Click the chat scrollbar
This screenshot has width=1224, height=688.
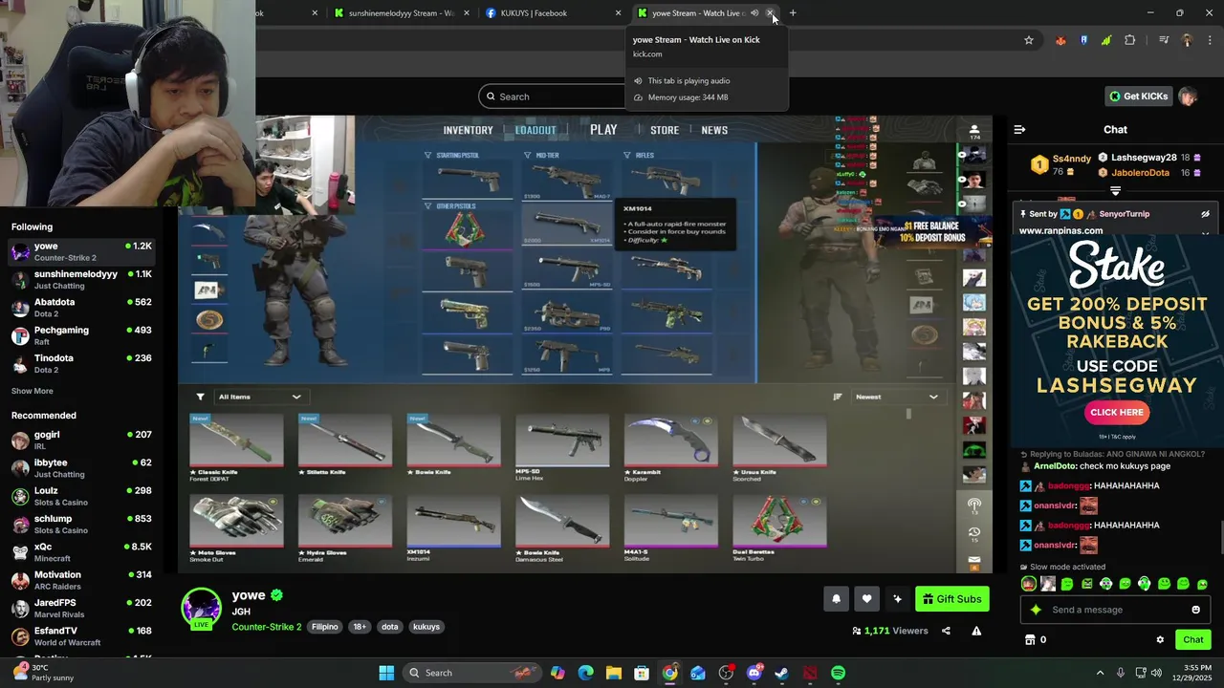1220,537
